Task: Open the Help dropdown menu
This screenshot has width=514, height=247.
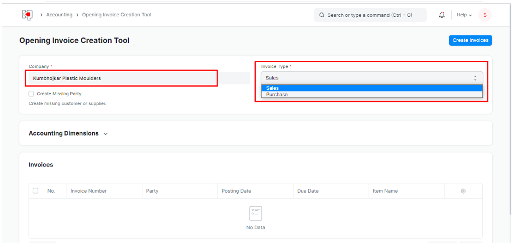Action: pyautogui.click(x=464, y=15)
